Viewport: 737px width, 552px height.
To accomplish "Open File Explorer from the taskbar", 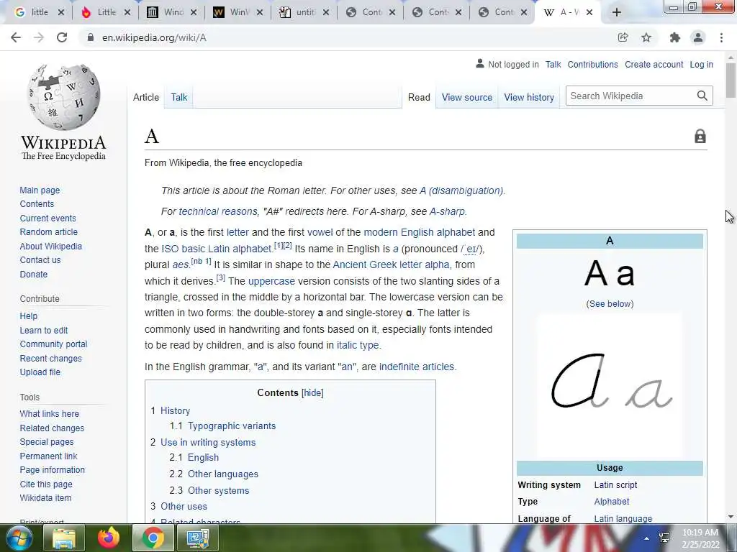I will (x=64, y=538).
